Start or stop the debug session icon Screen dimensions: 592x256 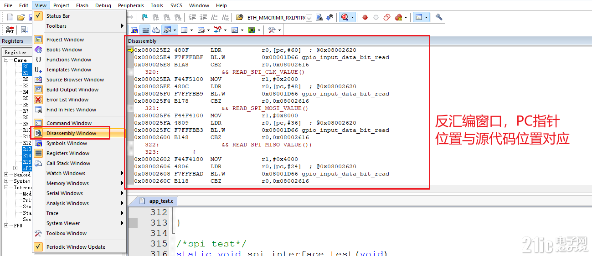pos(345,17)
